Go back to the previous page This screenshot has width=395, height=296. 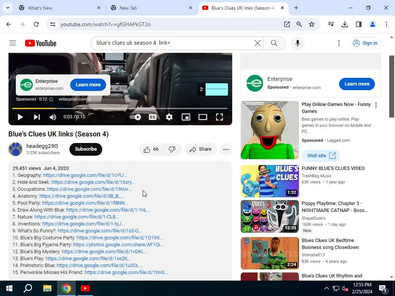pyautogui.click(x=8, y=24)
